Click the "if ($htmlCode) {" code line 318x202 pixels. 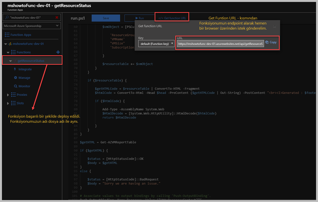[x=110, y=101]
